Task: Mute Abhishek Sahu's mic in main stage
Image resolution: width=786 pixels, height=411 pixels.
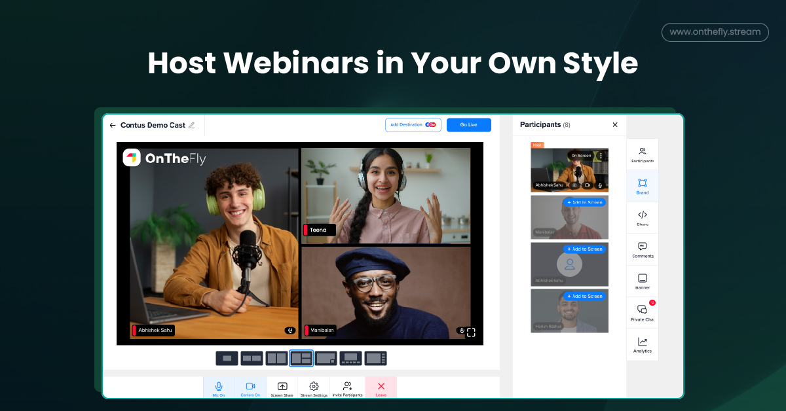Action: 290,330
